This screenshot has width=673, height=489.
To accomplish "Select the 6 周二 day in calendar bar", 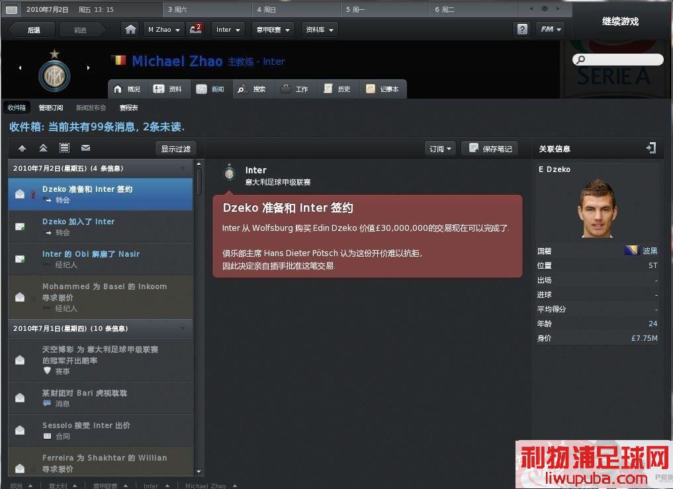I will point(474,9).
